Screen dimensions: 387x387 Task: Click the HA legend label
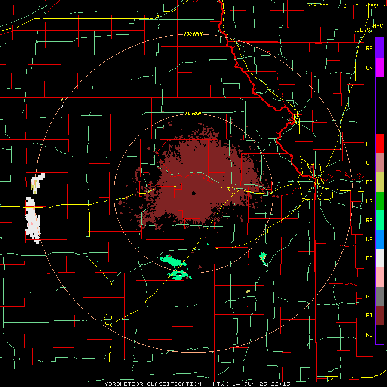pyautogui.click(x=369, y=144)
